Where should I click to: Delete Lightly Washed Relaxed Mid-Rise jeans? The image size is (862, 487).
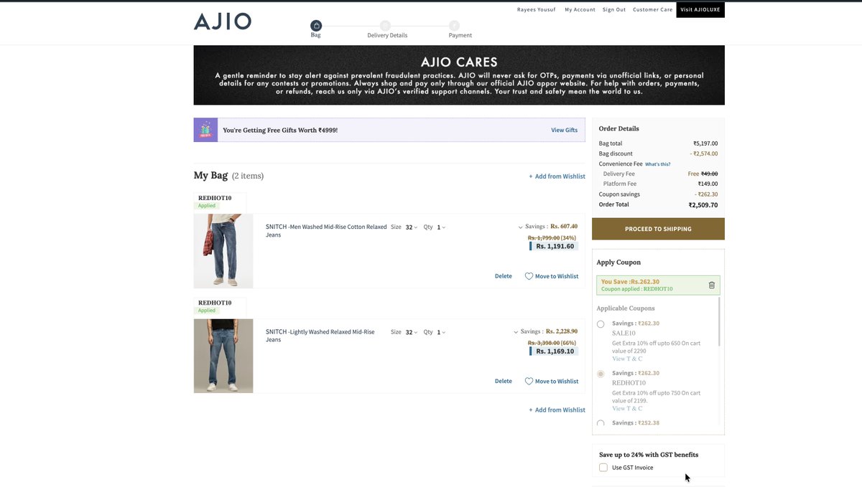tap(504, 382)
